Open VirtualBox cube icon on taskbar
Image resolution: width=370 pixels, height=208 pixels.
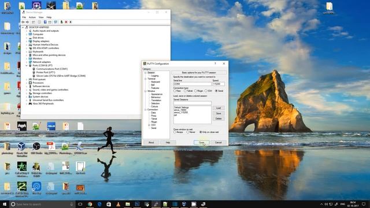coord(184,204)
